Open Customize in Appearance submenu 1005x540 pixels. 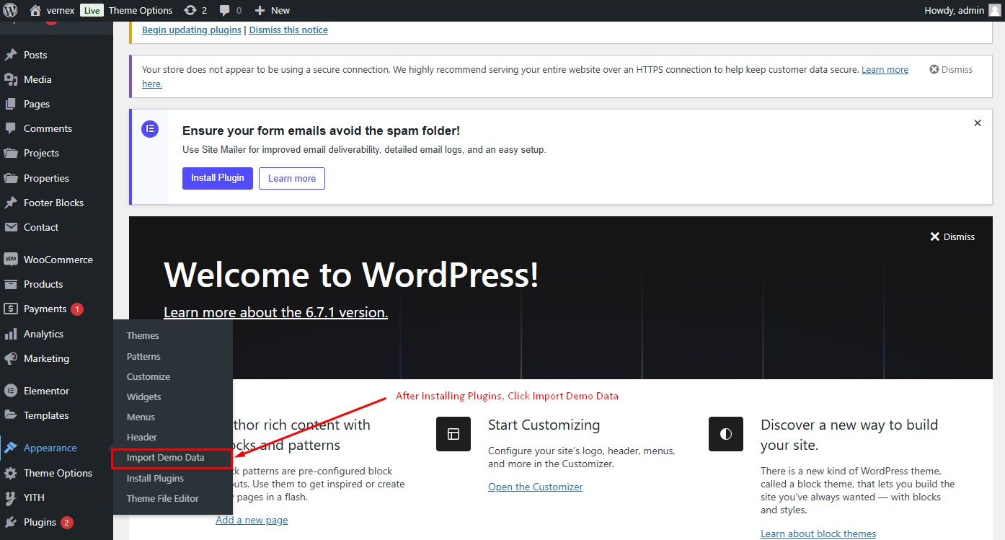point(149,376)
